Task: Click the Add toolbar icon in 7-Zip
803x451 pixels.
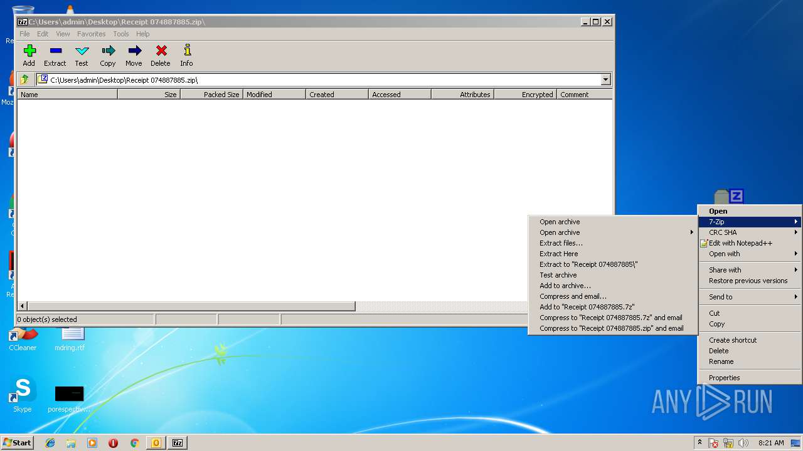Action: click(x=29, y=55)
